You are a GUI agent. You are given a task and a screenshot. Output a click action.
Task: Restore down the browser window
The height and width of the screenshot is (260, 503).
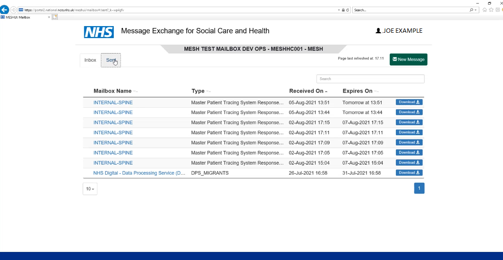point(490,3)
